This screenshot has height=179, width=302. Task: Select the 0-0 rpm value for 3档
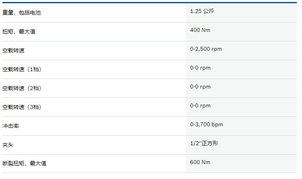click(200, 106)
